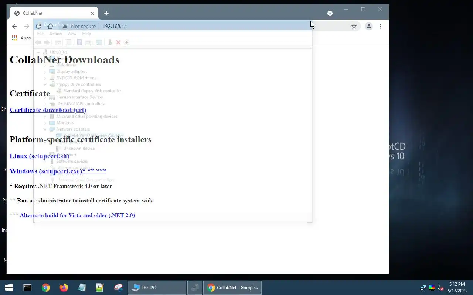Viewport: 473px width, 295px height.
Task: Close the CollabNet tab
Action: pos(92,13)
